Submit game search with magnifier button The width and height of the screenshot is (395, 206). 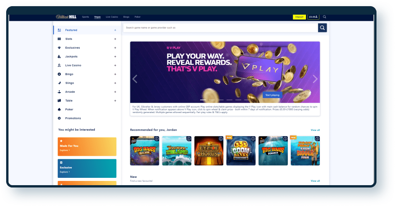pyautogui.click(x=322, y=28)
